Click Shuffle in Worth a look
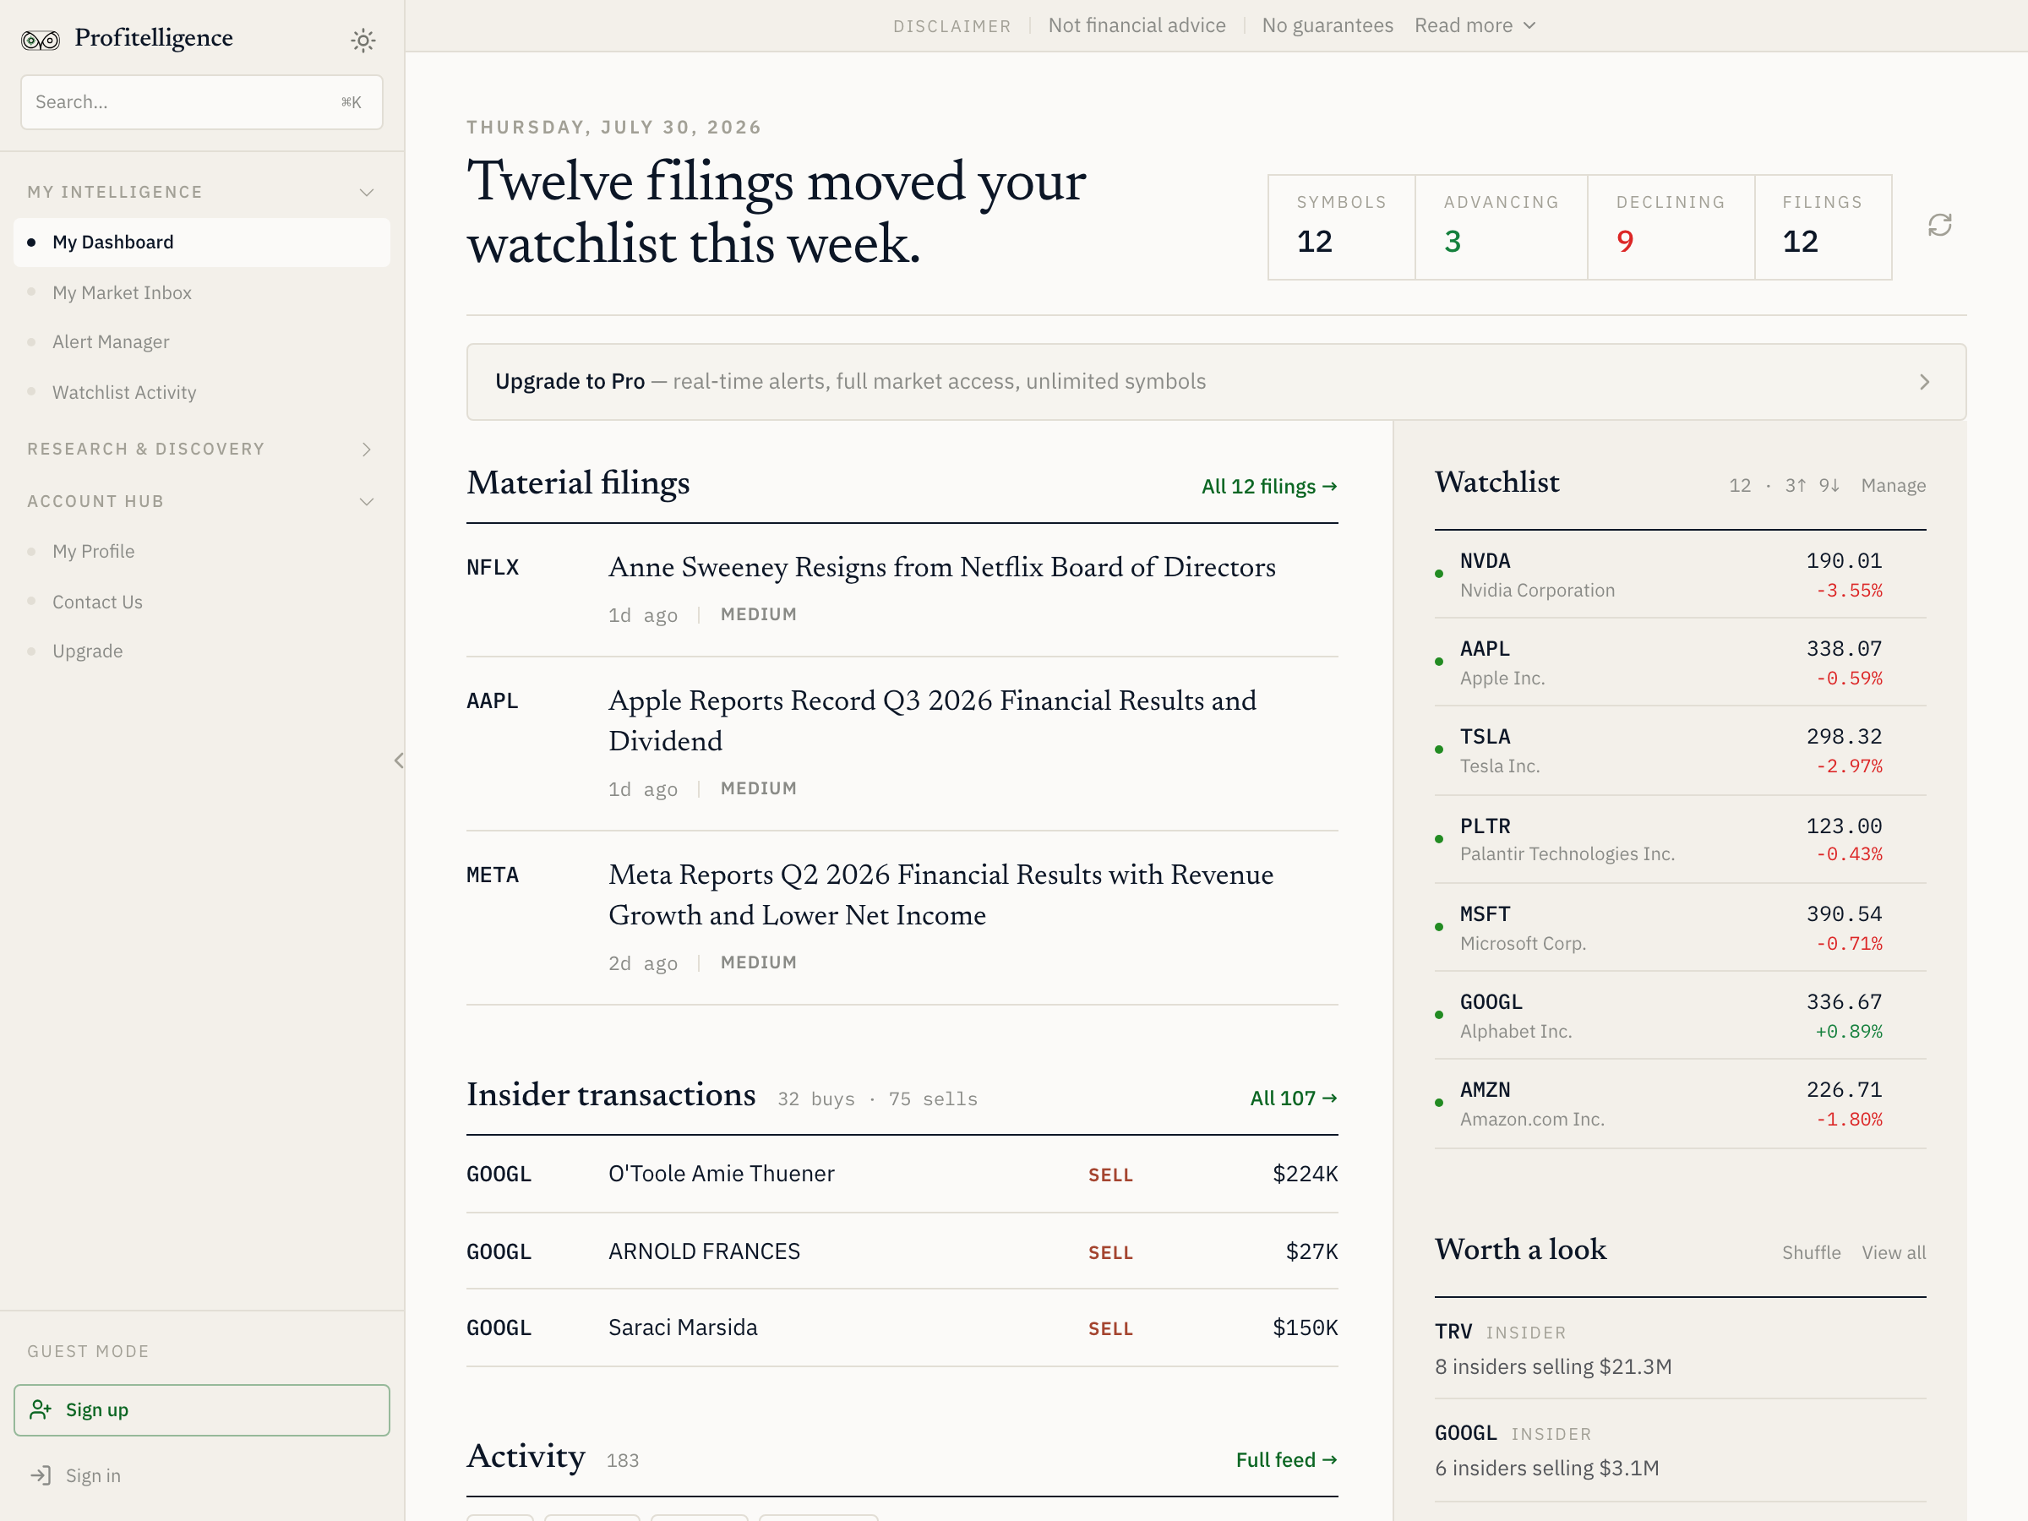This screenshot has width=2028, height=1521. coord(1811,1252)
